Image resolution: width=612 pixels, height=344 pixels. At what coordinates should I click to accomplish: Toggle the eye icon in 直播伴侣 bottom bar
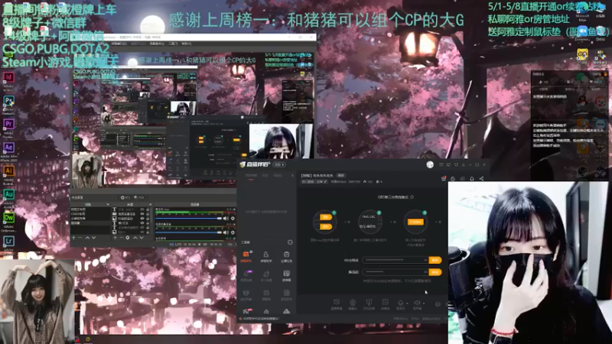point(438,303)
